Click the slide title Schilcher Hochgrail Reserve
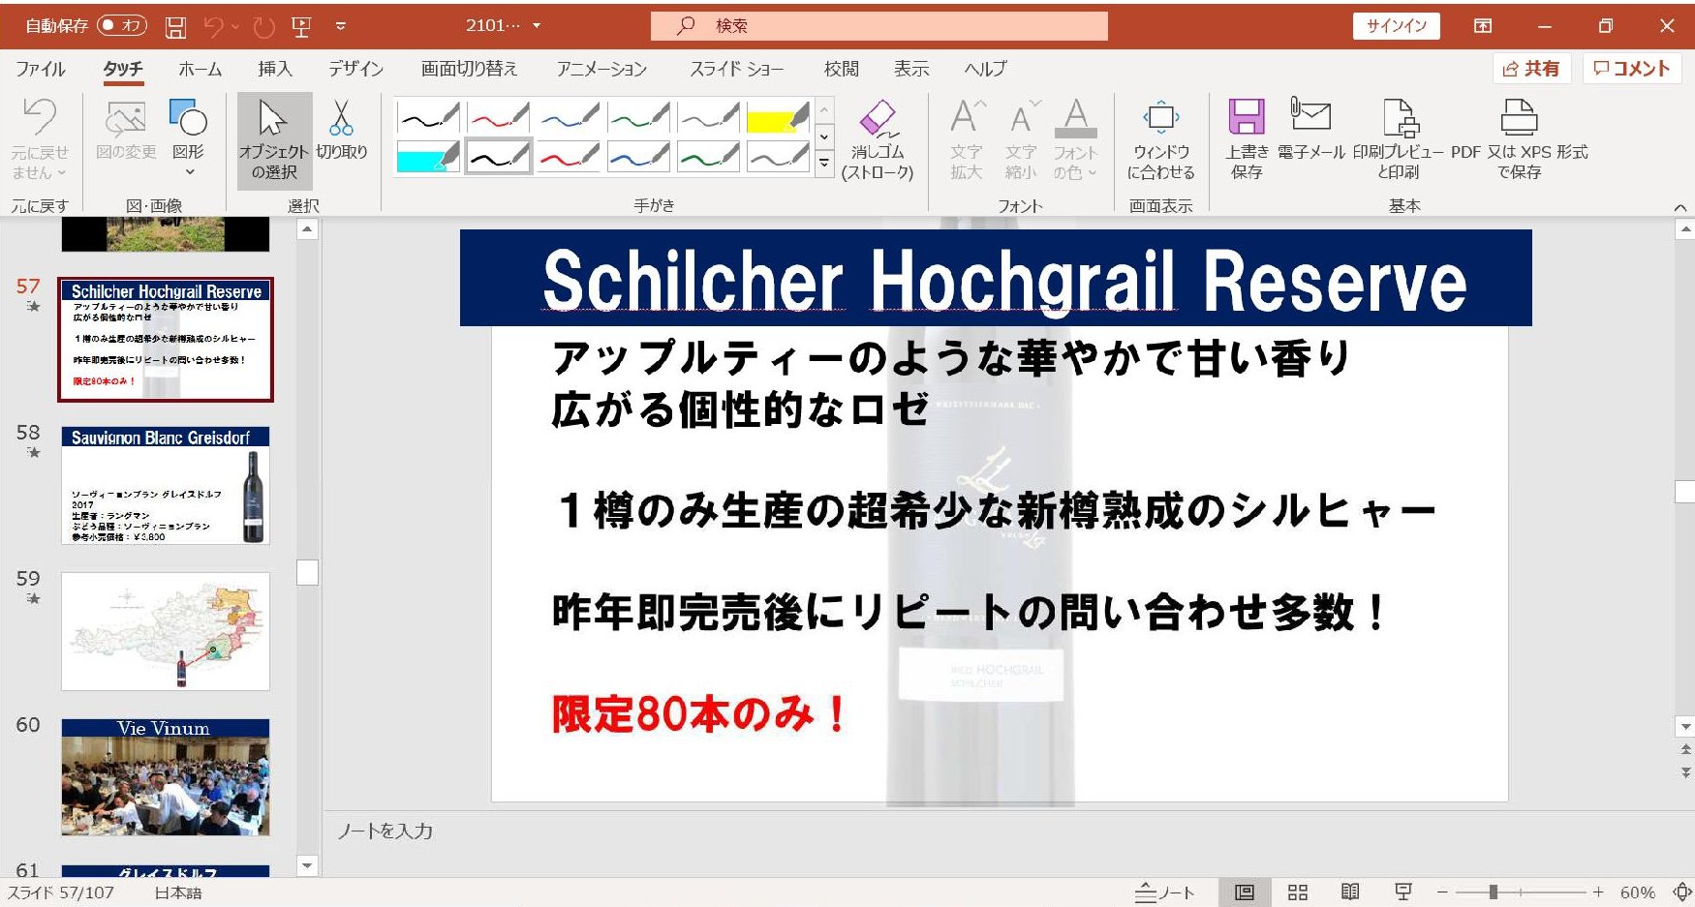The height and width of the screenshot is (907, 1695). (x=1004, y=281)
